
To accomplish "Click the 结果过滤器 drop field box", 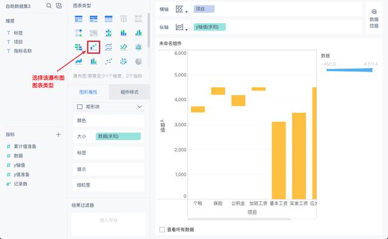I will pyautogui.click(x=109, y=224).
